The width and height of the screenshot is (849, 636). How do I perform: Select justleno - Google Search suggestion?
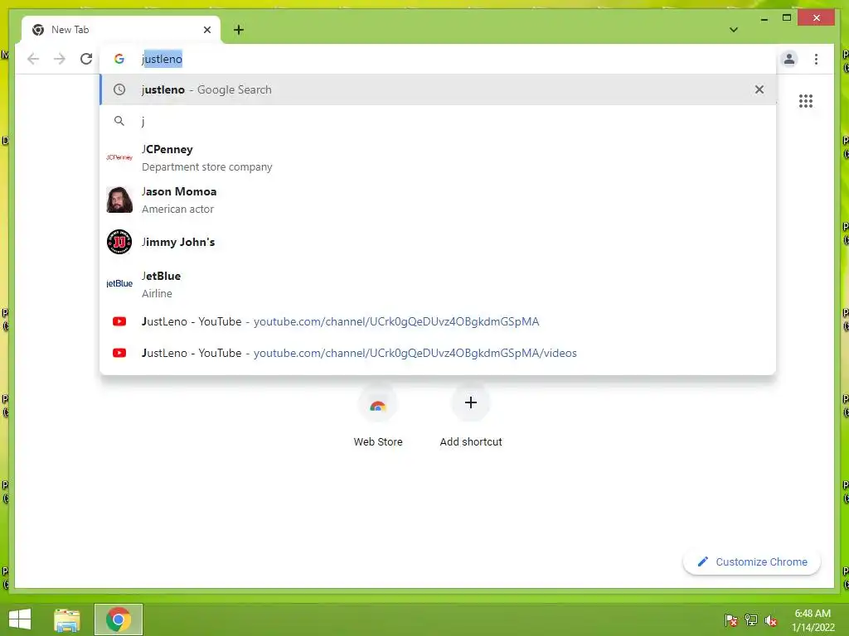[438, 89]
